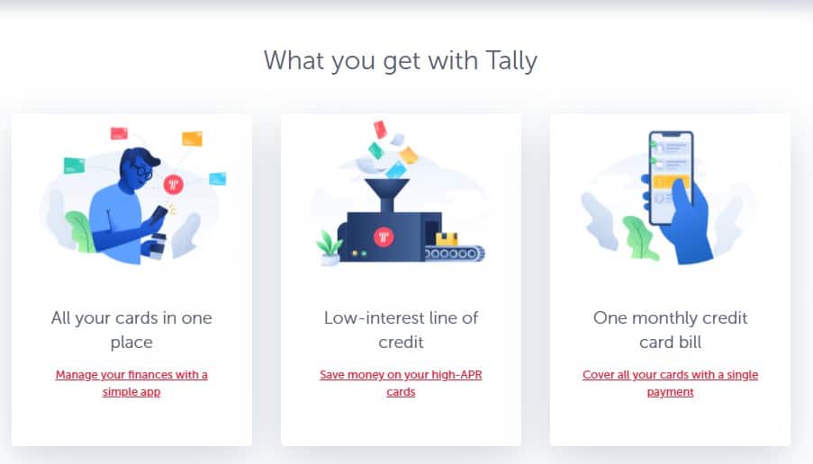Click the red Tally logo on the machine

click(x=384, y=236)
